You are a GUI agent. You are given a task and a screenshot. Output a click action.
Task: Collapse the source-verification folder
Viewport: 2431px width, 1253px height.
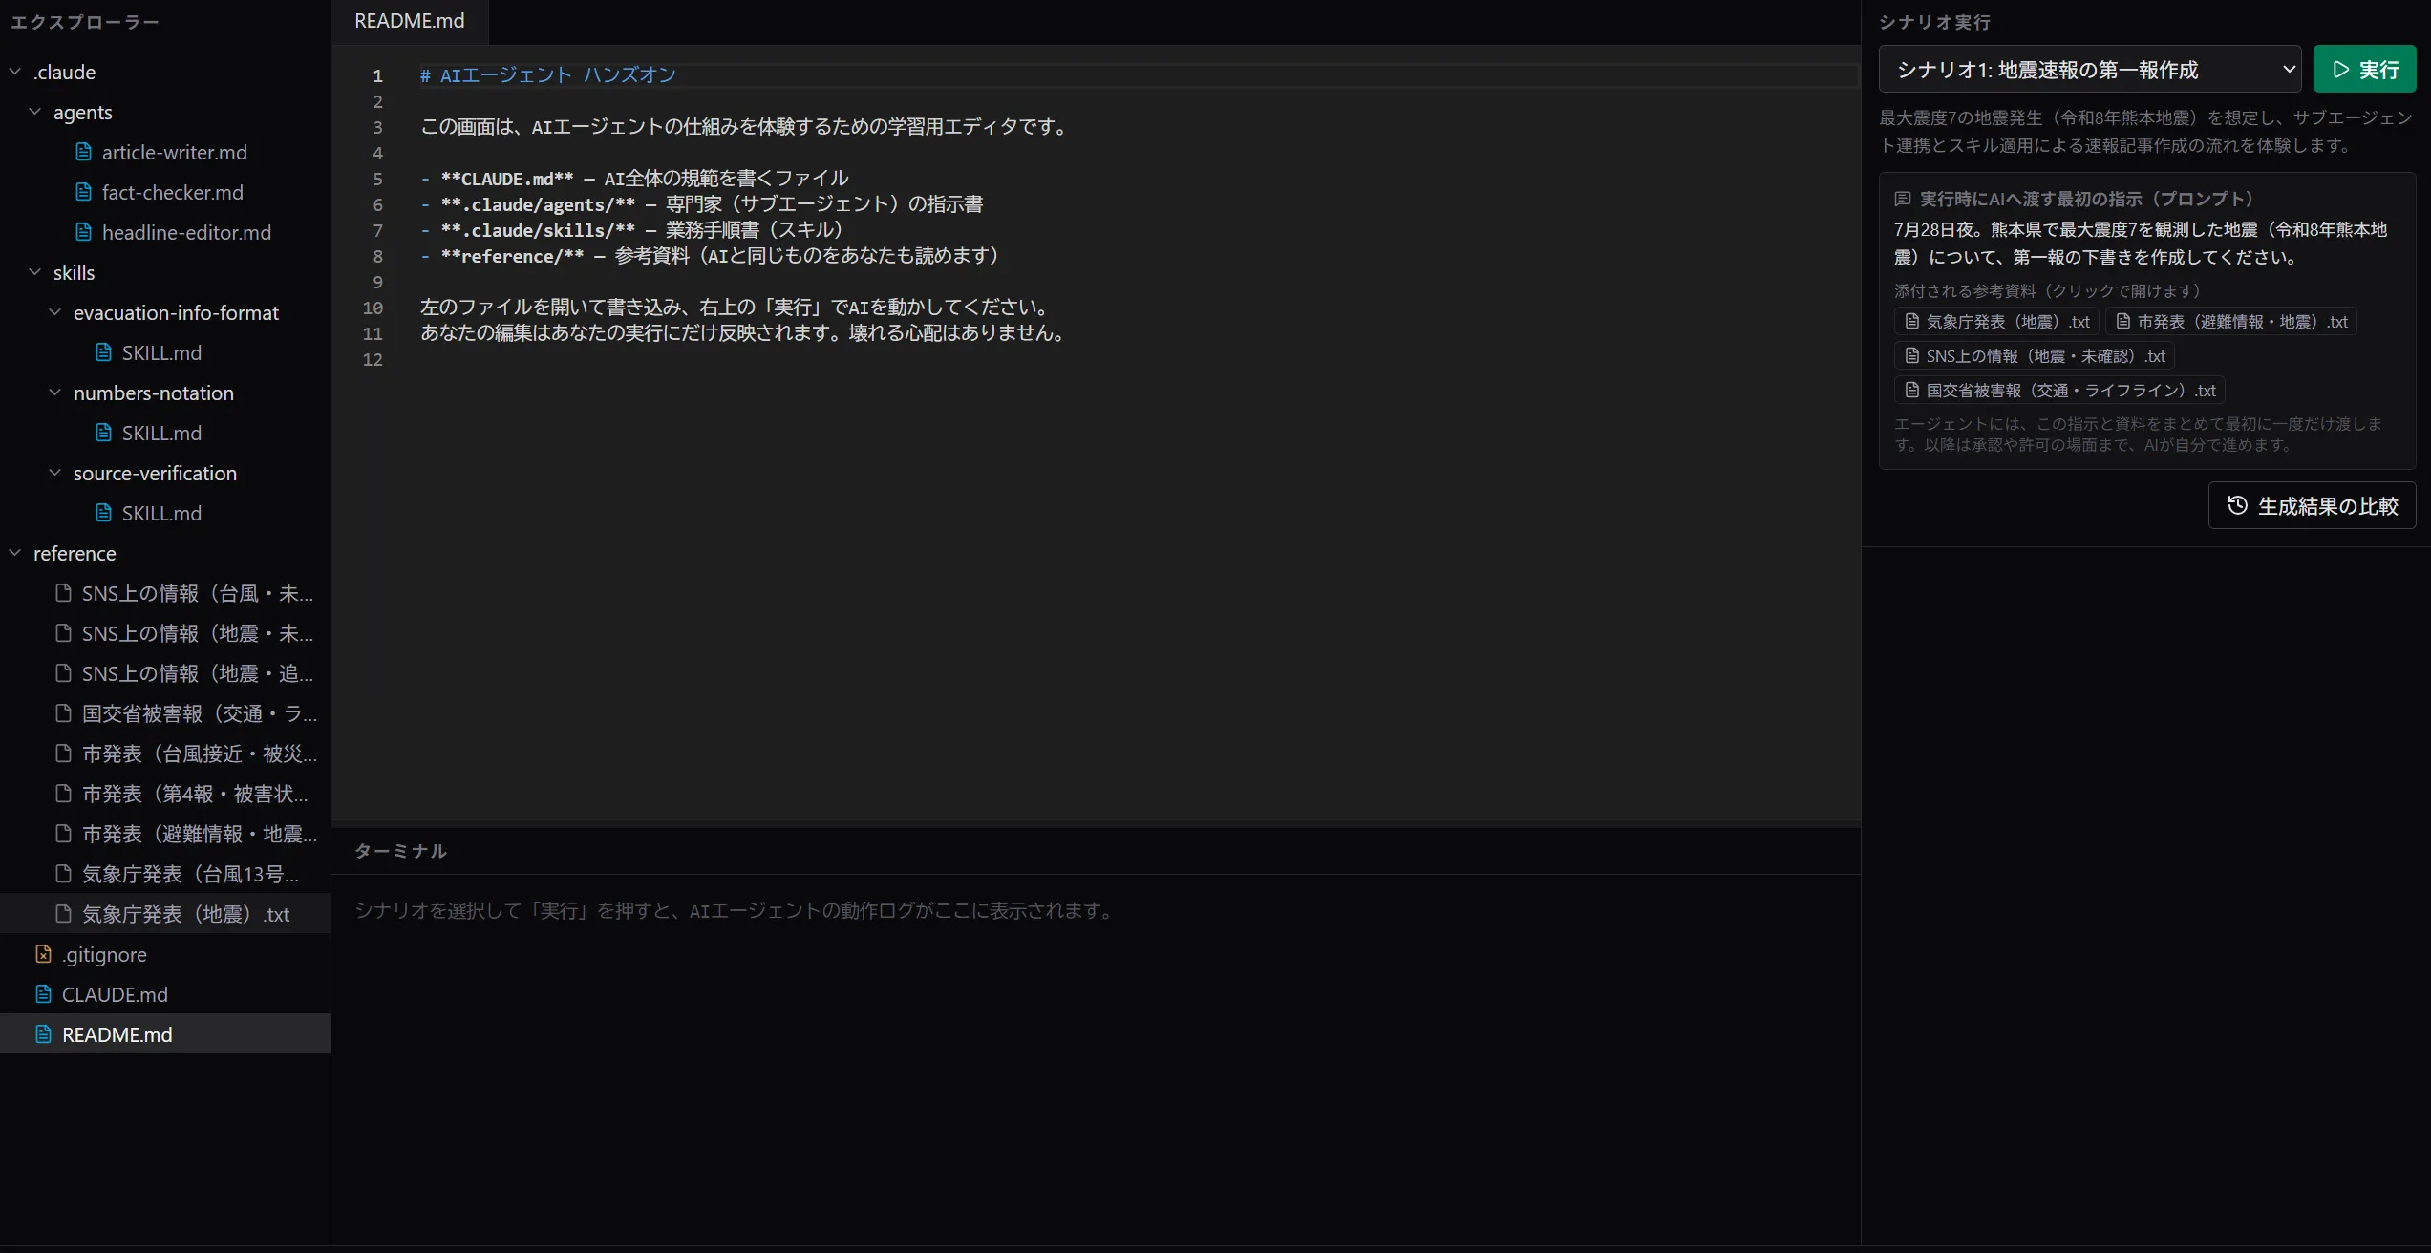[55, 473]
